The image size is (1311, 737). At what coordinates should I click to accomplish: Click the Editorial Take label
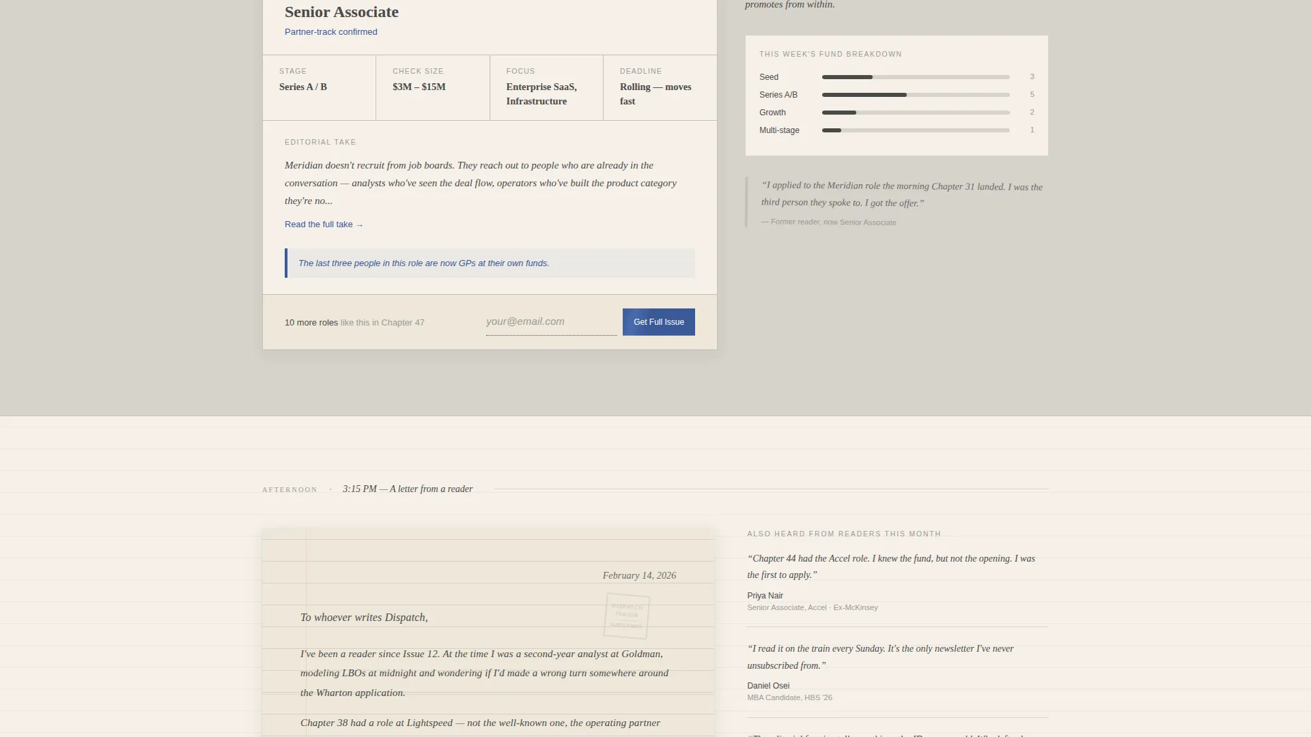(x=320, y=142)
